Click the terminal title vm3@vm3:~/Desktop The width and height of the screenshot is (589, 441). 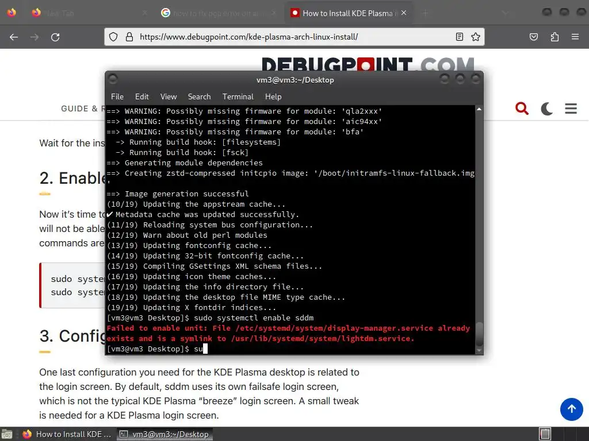click(x=295, y=80)
